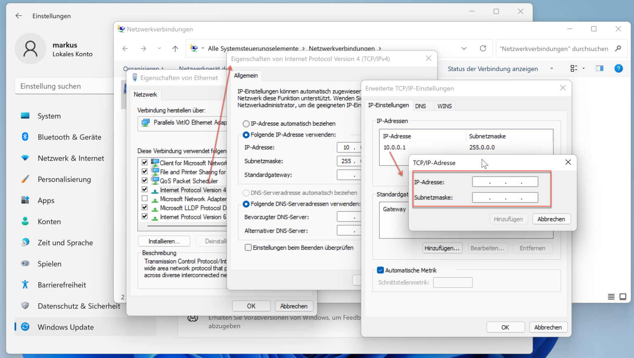
Task: Click the up arrow in the Explorer navigation bar
Action: (x=175, y=48)
